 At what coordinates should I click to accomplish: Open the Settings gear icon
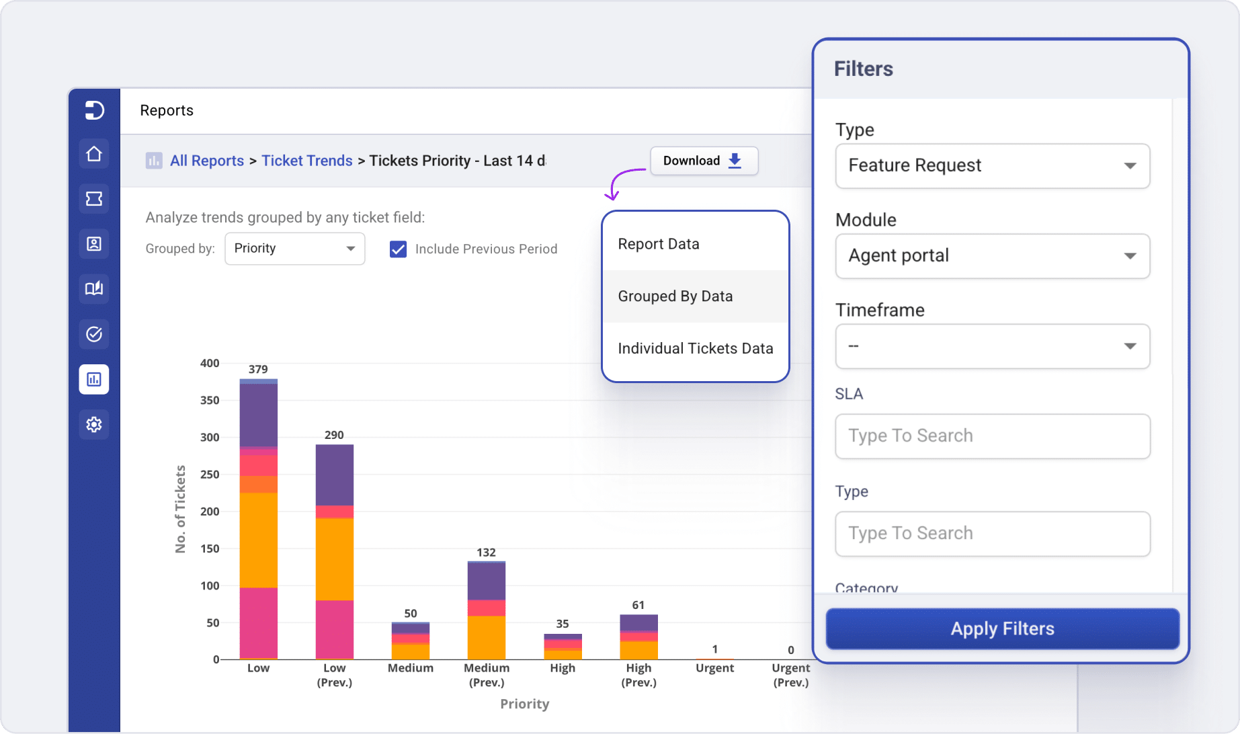93,424
